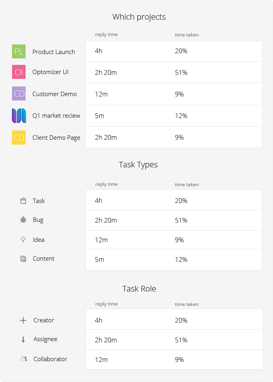
Task: Click the Optomizer UI 2h 20m reply time
Action: pos(106,72)
